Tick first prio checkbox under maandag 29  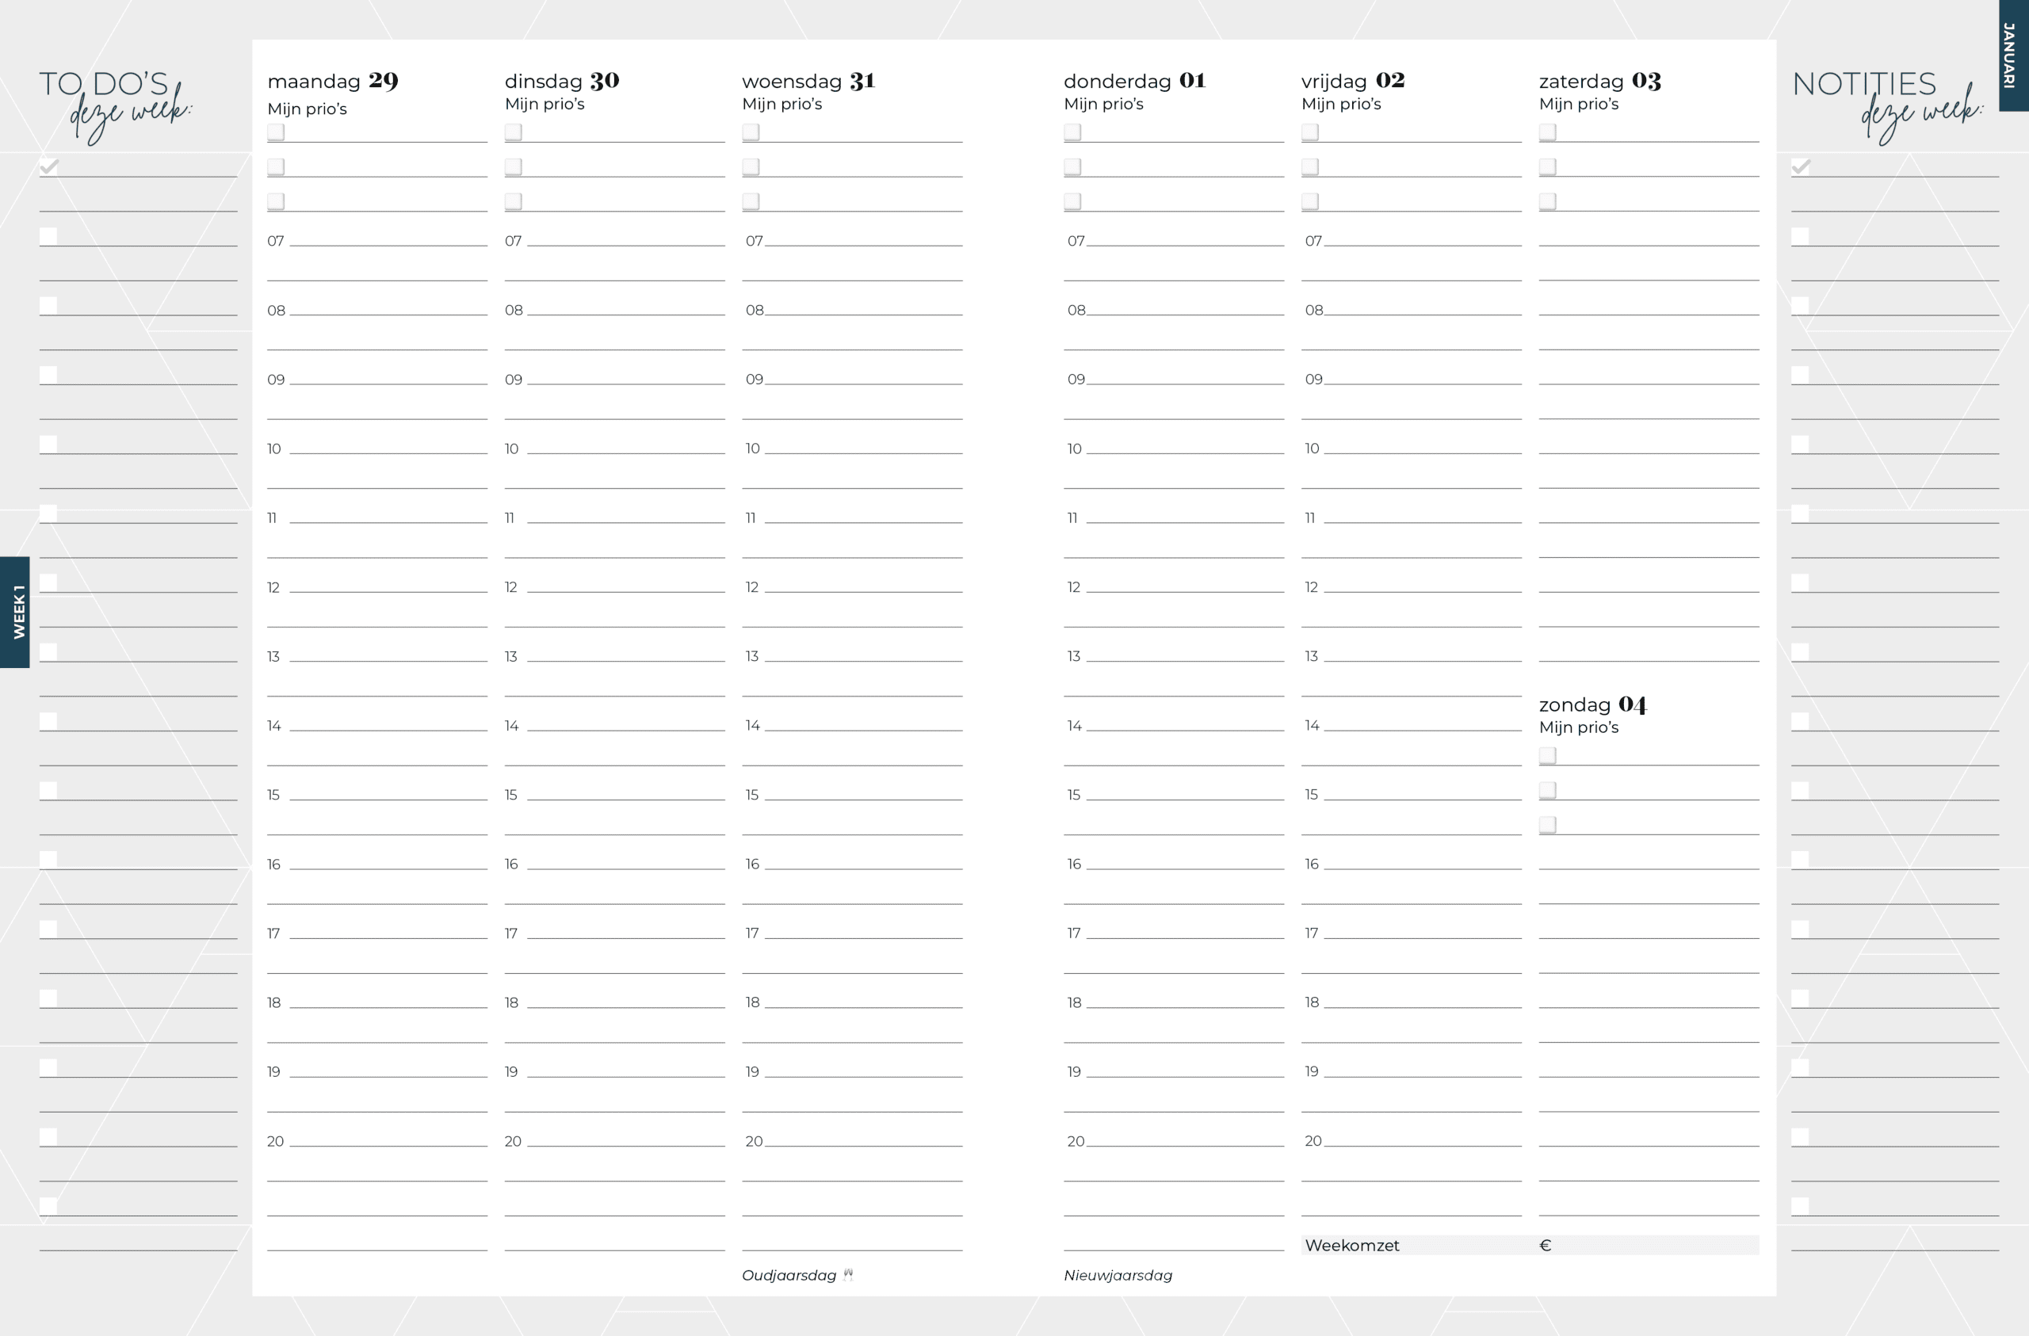tap(275, 132)
